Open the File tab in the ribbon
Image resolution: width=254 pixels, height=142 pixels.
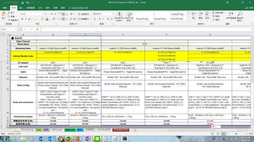coord(5,8)
